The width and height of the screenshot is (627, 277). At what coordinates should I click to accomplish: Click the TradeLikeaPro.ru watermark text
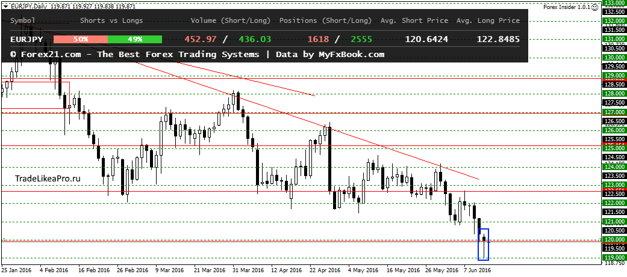tap(48, 179)
